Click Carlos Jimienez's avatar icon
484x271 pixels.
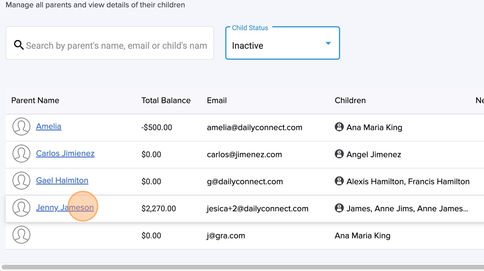[x=21, y=154]
